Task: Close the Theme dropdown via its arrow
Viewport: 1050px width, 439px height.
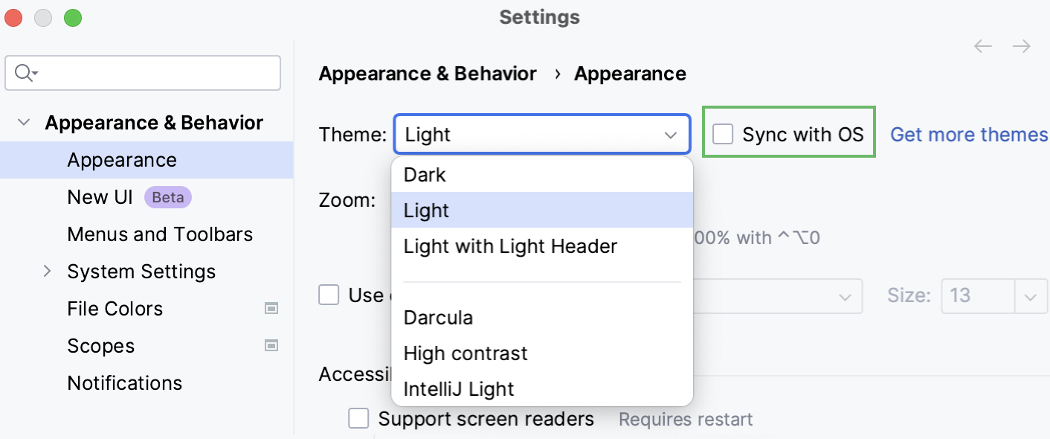Action: pos(671,135)
